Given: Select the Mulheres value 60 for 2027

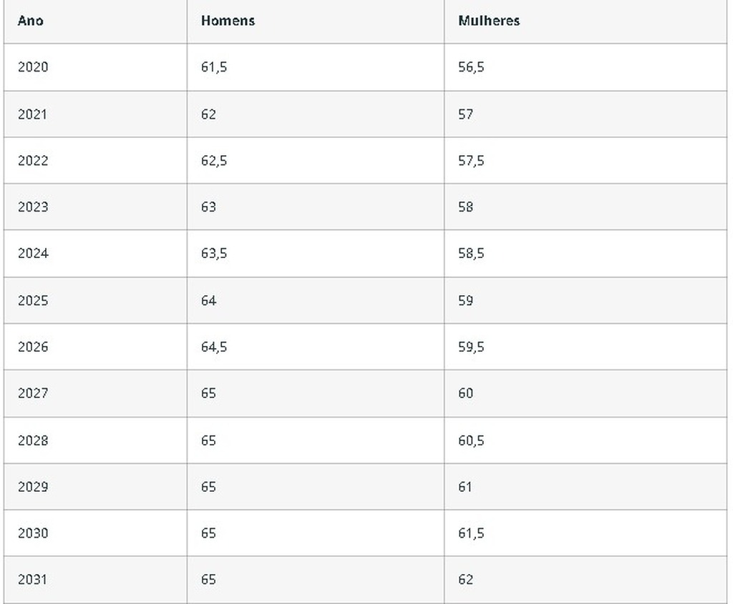Looking at the screenshot, I should 465,393.
